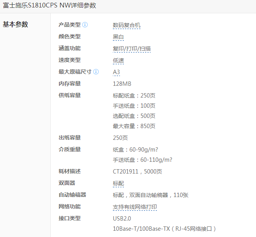Click the 自动输稿器 label
256x237 pixels.
tap(72, 195)
